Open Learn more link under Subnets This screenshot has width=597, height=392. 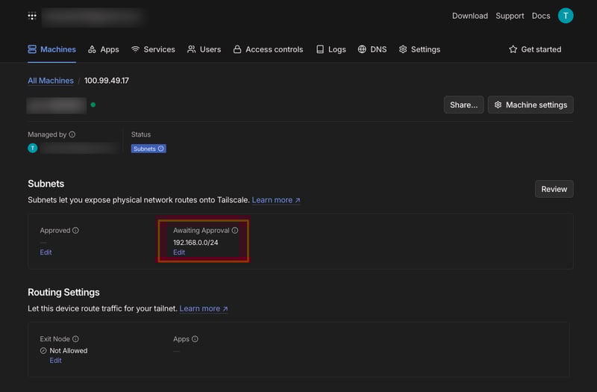tap(275, 200)
